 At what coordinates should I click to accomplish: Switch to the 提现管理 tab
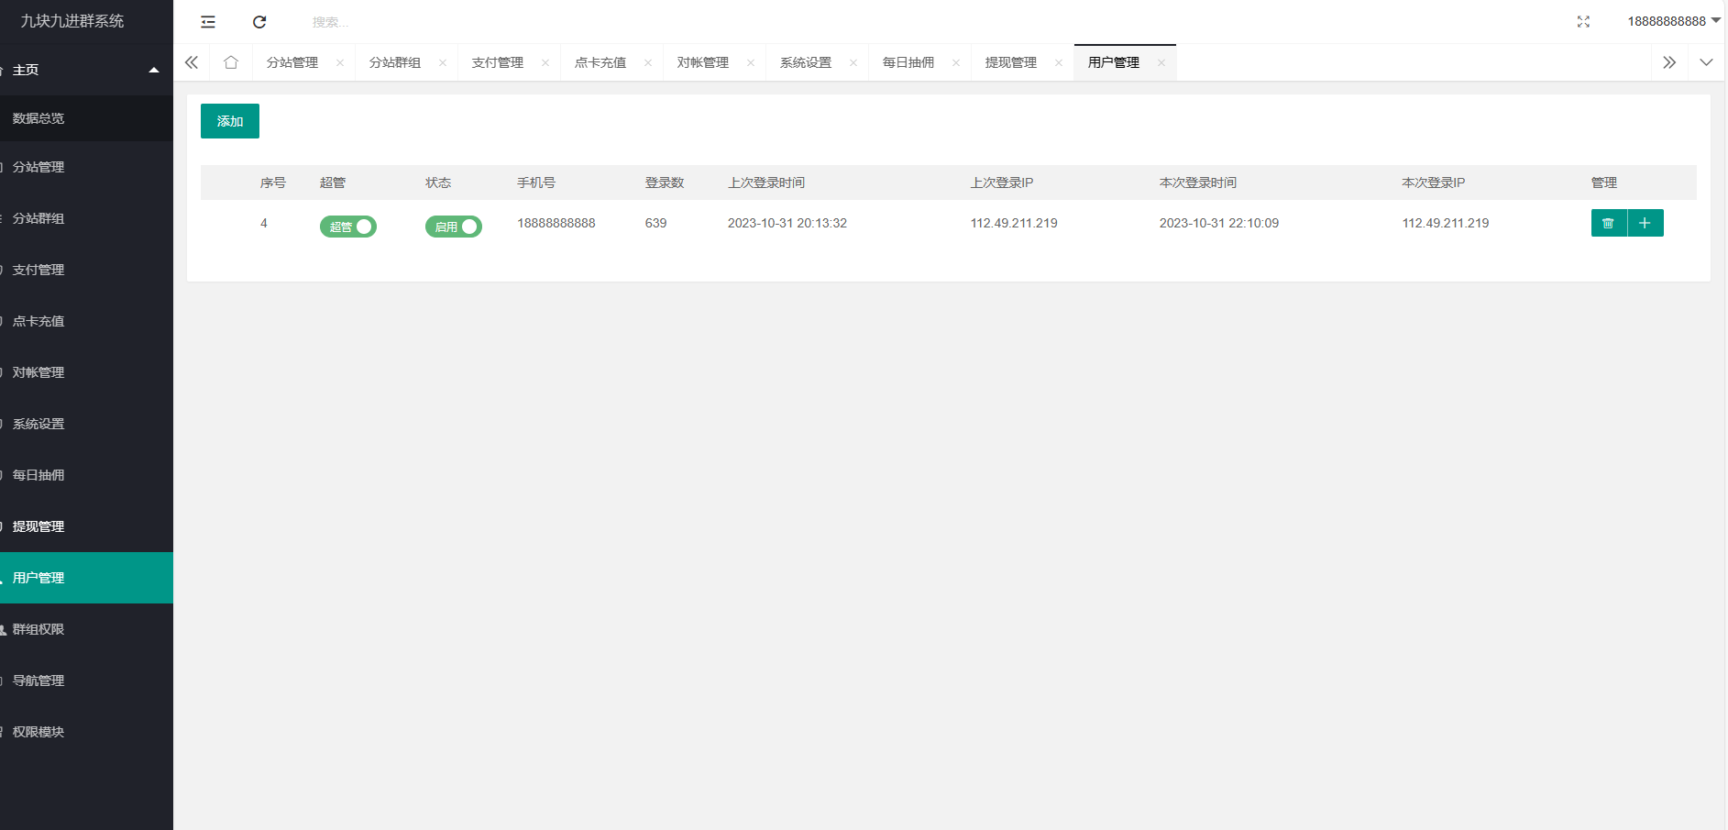pyautogui.click(x=1010, y=62)
